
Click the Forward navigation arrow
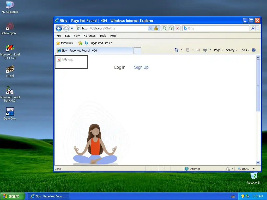[x=66, y=28]
